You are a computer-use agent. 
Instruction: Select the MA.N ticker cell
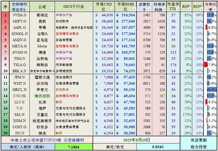click(19, 115)
